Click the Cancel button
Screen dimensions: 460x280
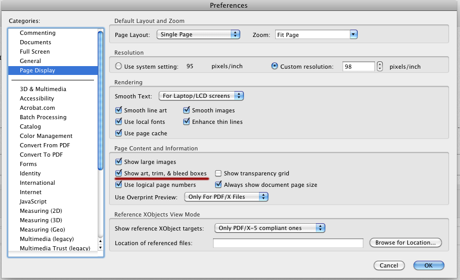(389, 265)
